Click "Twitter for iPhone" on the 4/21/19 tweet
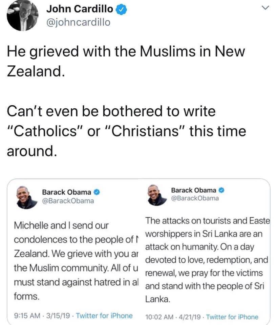The width and height of the screenshot is (277, 325). pos(232,317)
